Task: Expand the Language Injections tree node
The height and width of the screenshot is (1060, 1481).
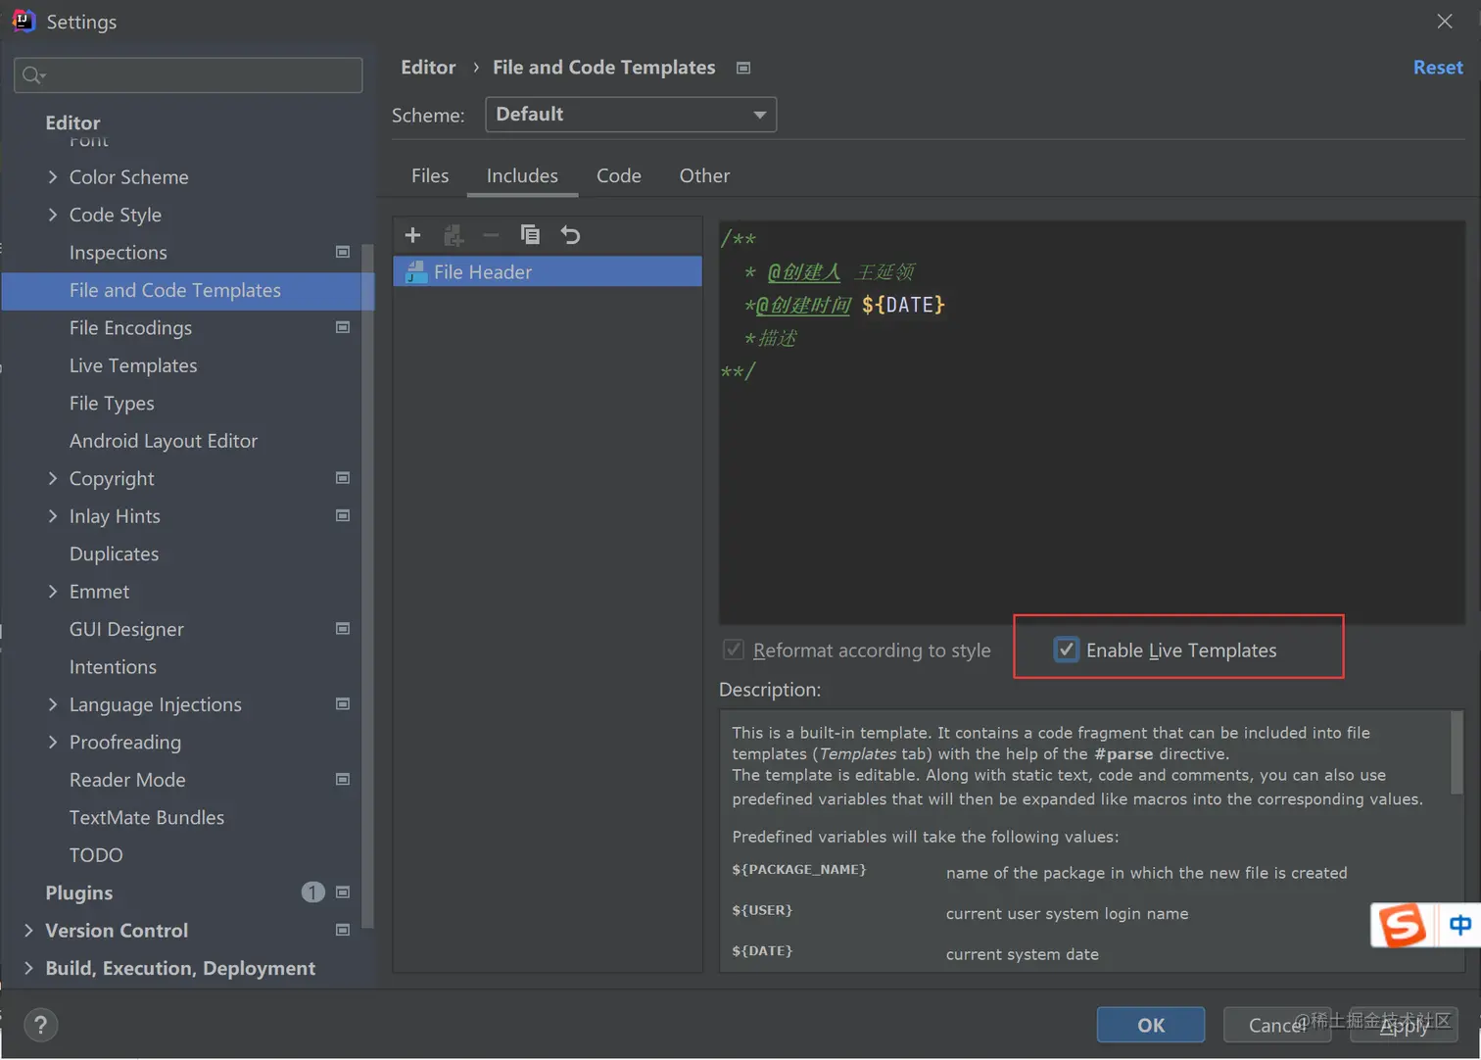Action: click(x=53, y=704)
